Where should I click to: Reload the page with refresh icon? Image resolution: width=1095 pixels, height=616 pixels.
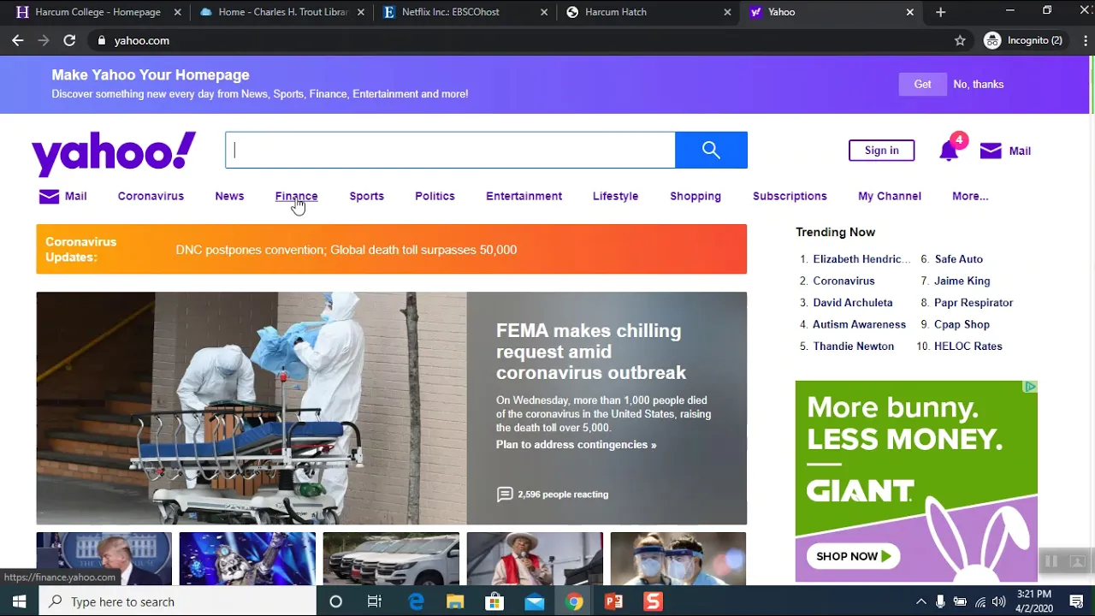(x=69, y=40)
